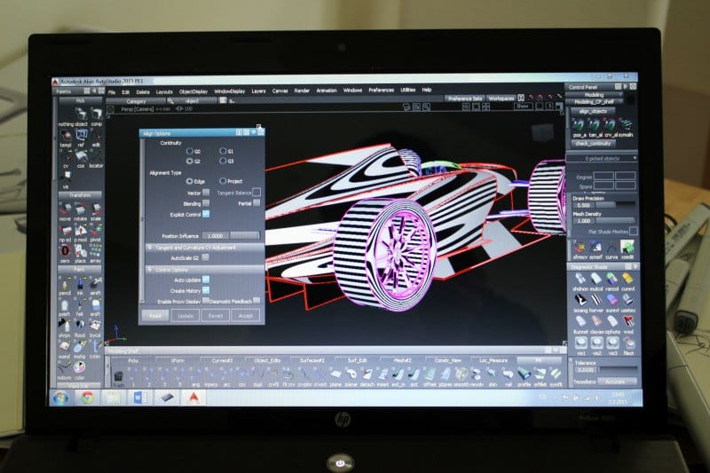Open the picked objects dropdown
Image resolution: width=710 pixels, height=473 pixels.
pyautogui.click(x=601, y=159)
